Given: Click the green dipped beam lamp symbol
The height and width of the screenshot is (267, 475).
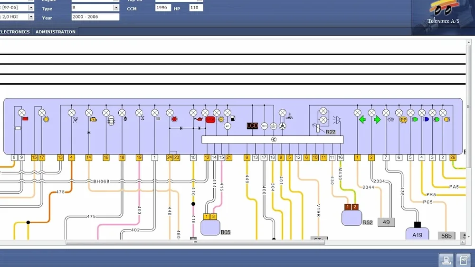Looking at the screenshot, I should pyautogui.click(x=415, y=119).
